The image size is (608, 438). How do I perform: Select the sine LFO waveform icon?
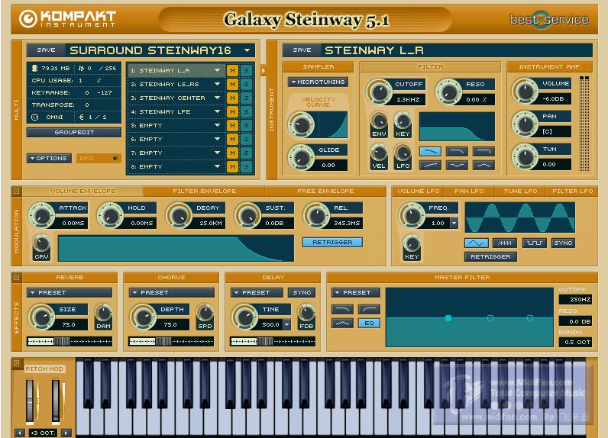[x=476, y=243]
